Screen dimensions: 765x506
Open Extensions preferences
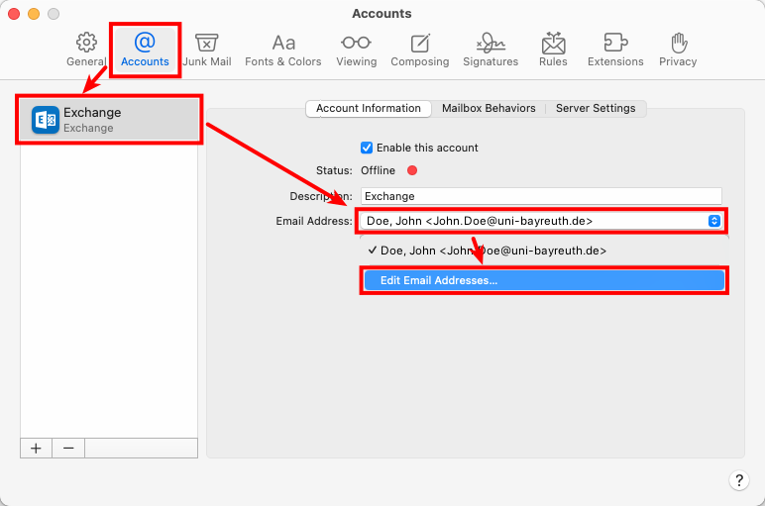point(615,50)
